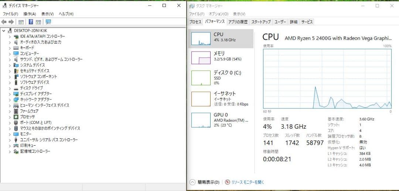The image size is (399, 191).
Task: Click the blue Help icon in Device Manager toolbar
Action: click(x=31, y=22)
